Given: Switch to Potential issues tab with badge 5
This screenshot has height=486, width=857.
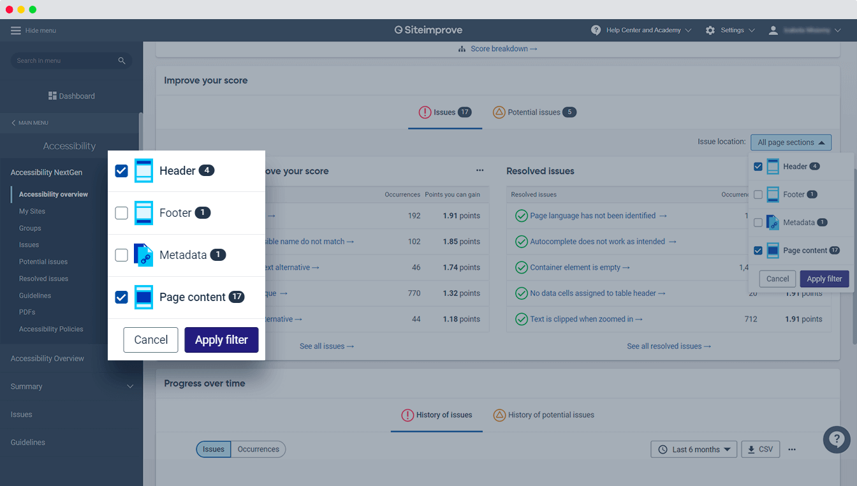Looking at the screenshot, I should tap(534, 112).
